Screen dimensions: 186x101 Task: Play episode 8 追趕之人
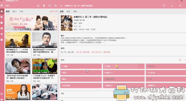[124, 73]
